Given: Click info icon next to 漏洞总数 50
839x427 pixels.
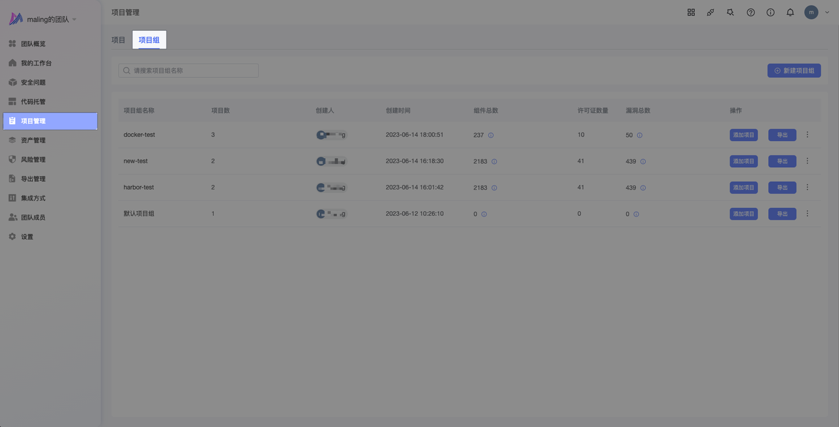Looking at the screenshot, I should 640,135.
